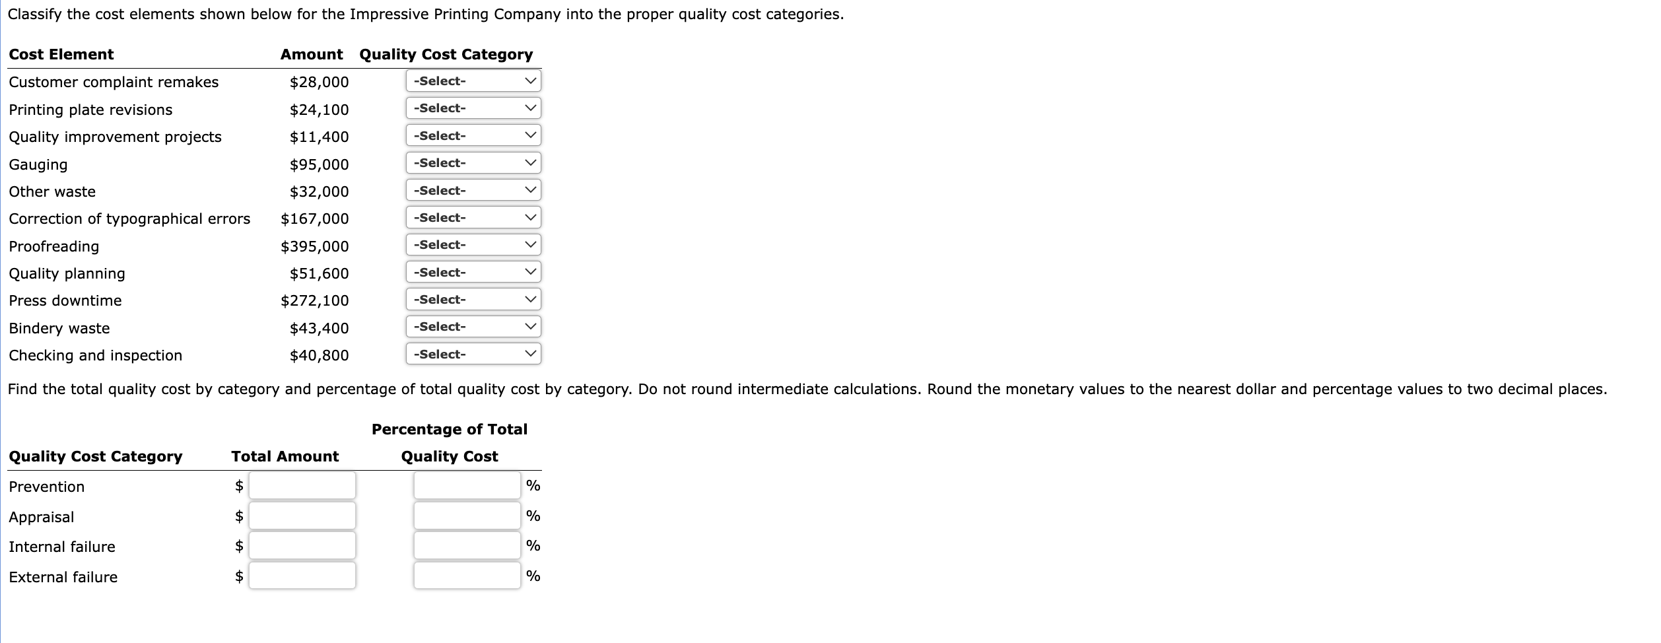
Task: Click the Appraisal total amount field
Action: [x=301, y=516]
